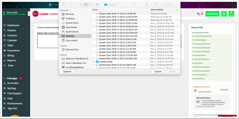
Task: Select Screen Shot 2018-11-02 at 2.20.14 PM
Action: point(136,43)
